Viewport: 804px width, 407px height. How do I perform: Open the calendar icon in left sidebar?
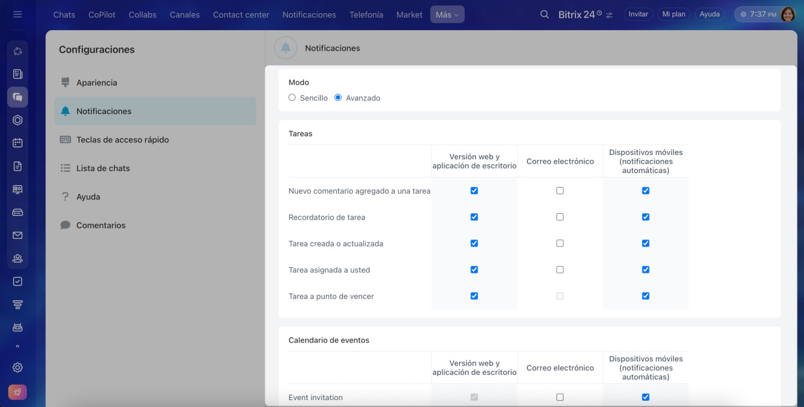click(18, 143)
